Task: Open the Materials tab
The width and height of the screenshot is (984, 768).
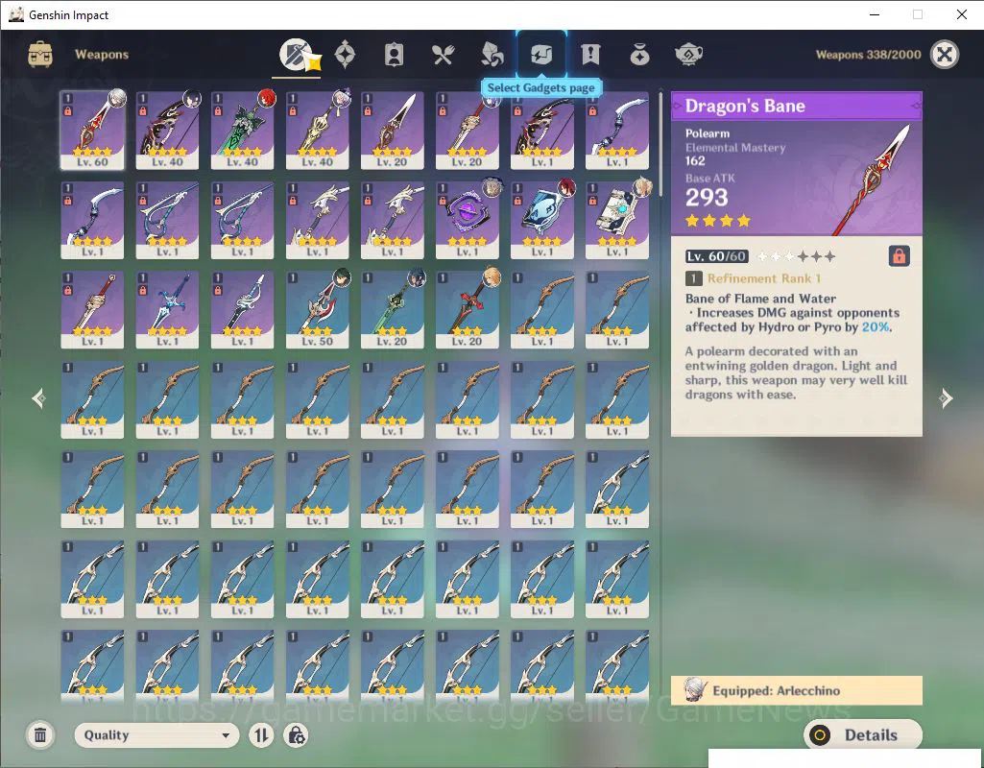Action: 492,55
